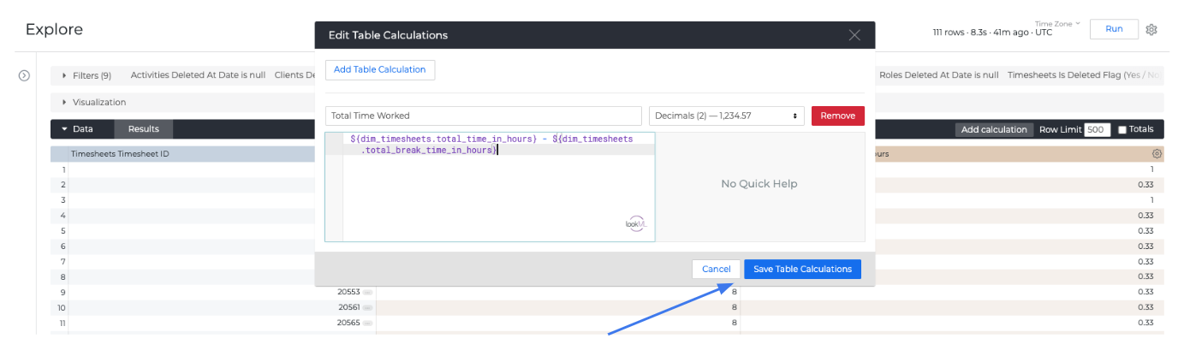Viewport: 1178px width, 362px height.
Task: Run the Explore query
Action: click(x=1114, y=29)
